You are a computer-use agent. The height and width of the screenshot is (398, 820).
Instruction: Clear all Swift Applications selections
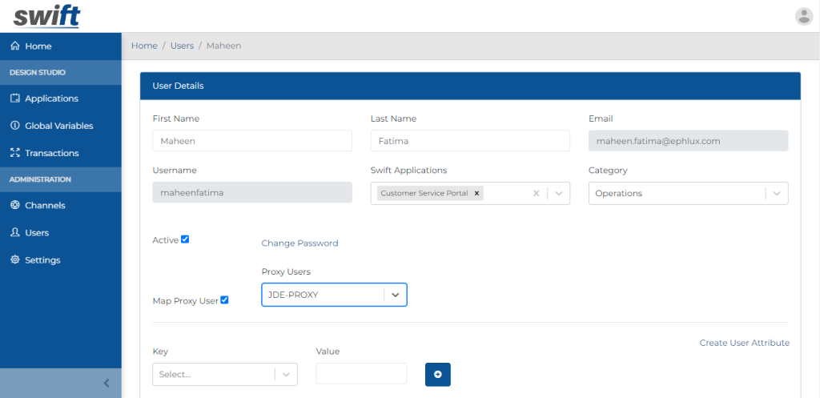[x=537, y=193]
